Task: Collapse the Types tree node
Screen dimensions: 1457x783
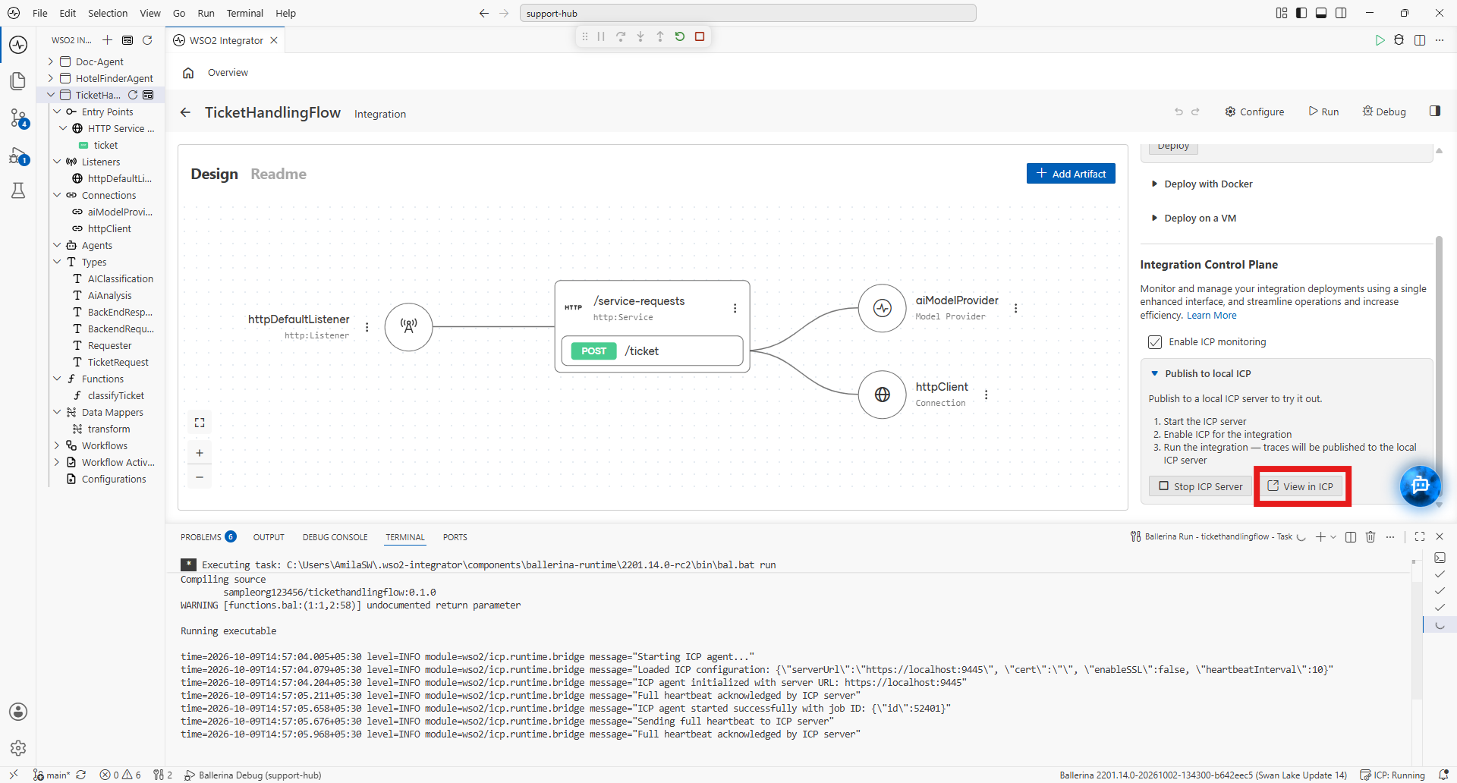Action: point(57,262)
